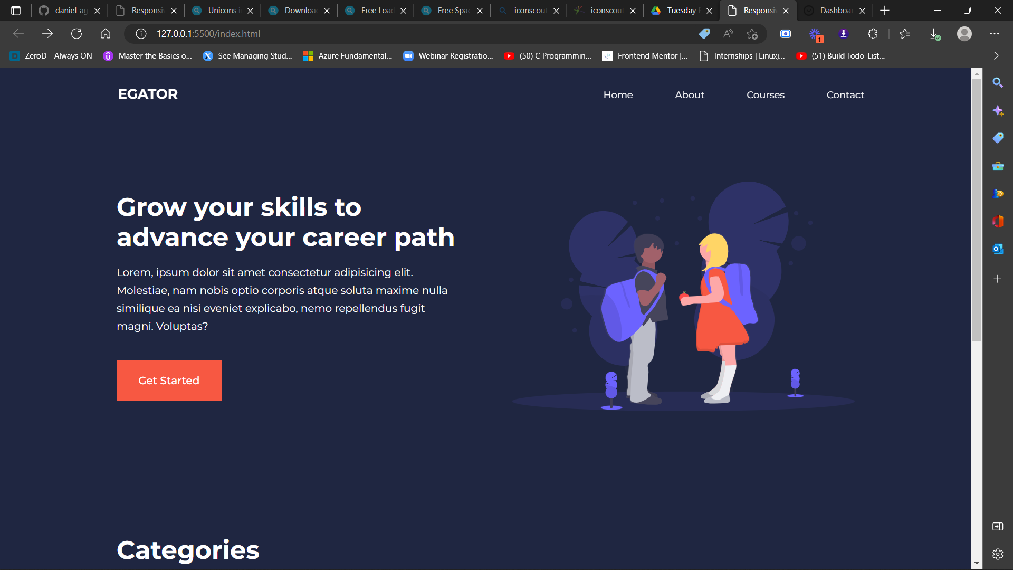This screenshot has height=570, width=1013.
Task: Open the About page link
Action: [689, 95]
